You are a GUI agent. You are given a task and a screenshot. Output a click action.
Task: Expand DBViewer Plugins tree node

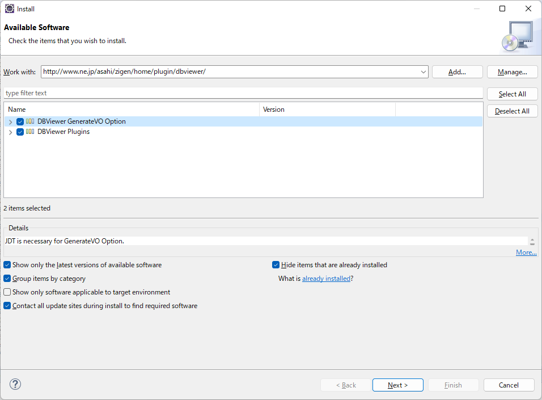pyautogui.click(x=10, y=132)
